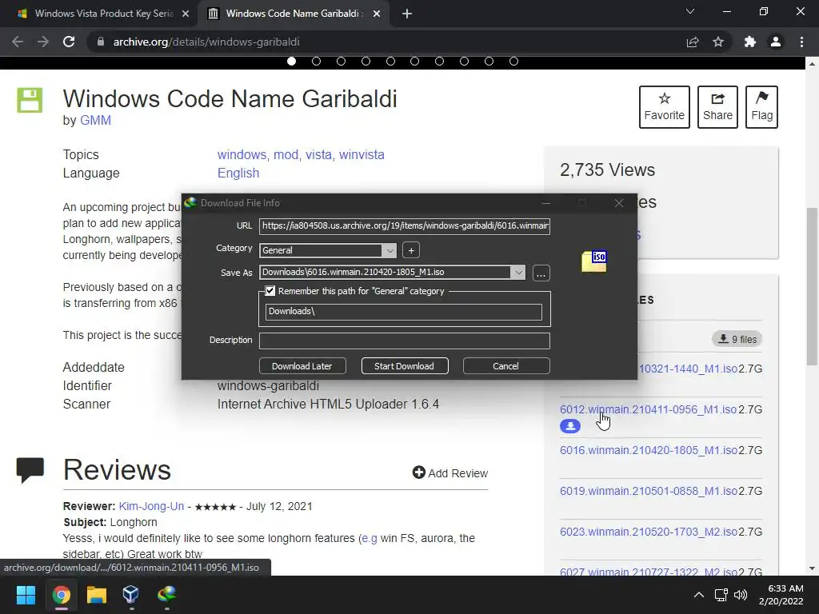The image size is (819, 614).
Task: Open the Chrome profile avatar
Action: click(x=776, y=42)
